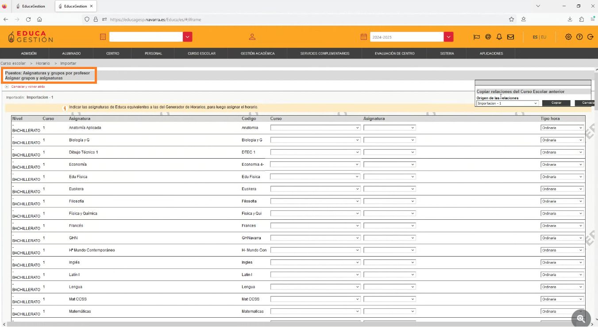This screenshot has width=598, height=327.
Task: Click the Educa Gestión logo
Action: coord(31,37)
